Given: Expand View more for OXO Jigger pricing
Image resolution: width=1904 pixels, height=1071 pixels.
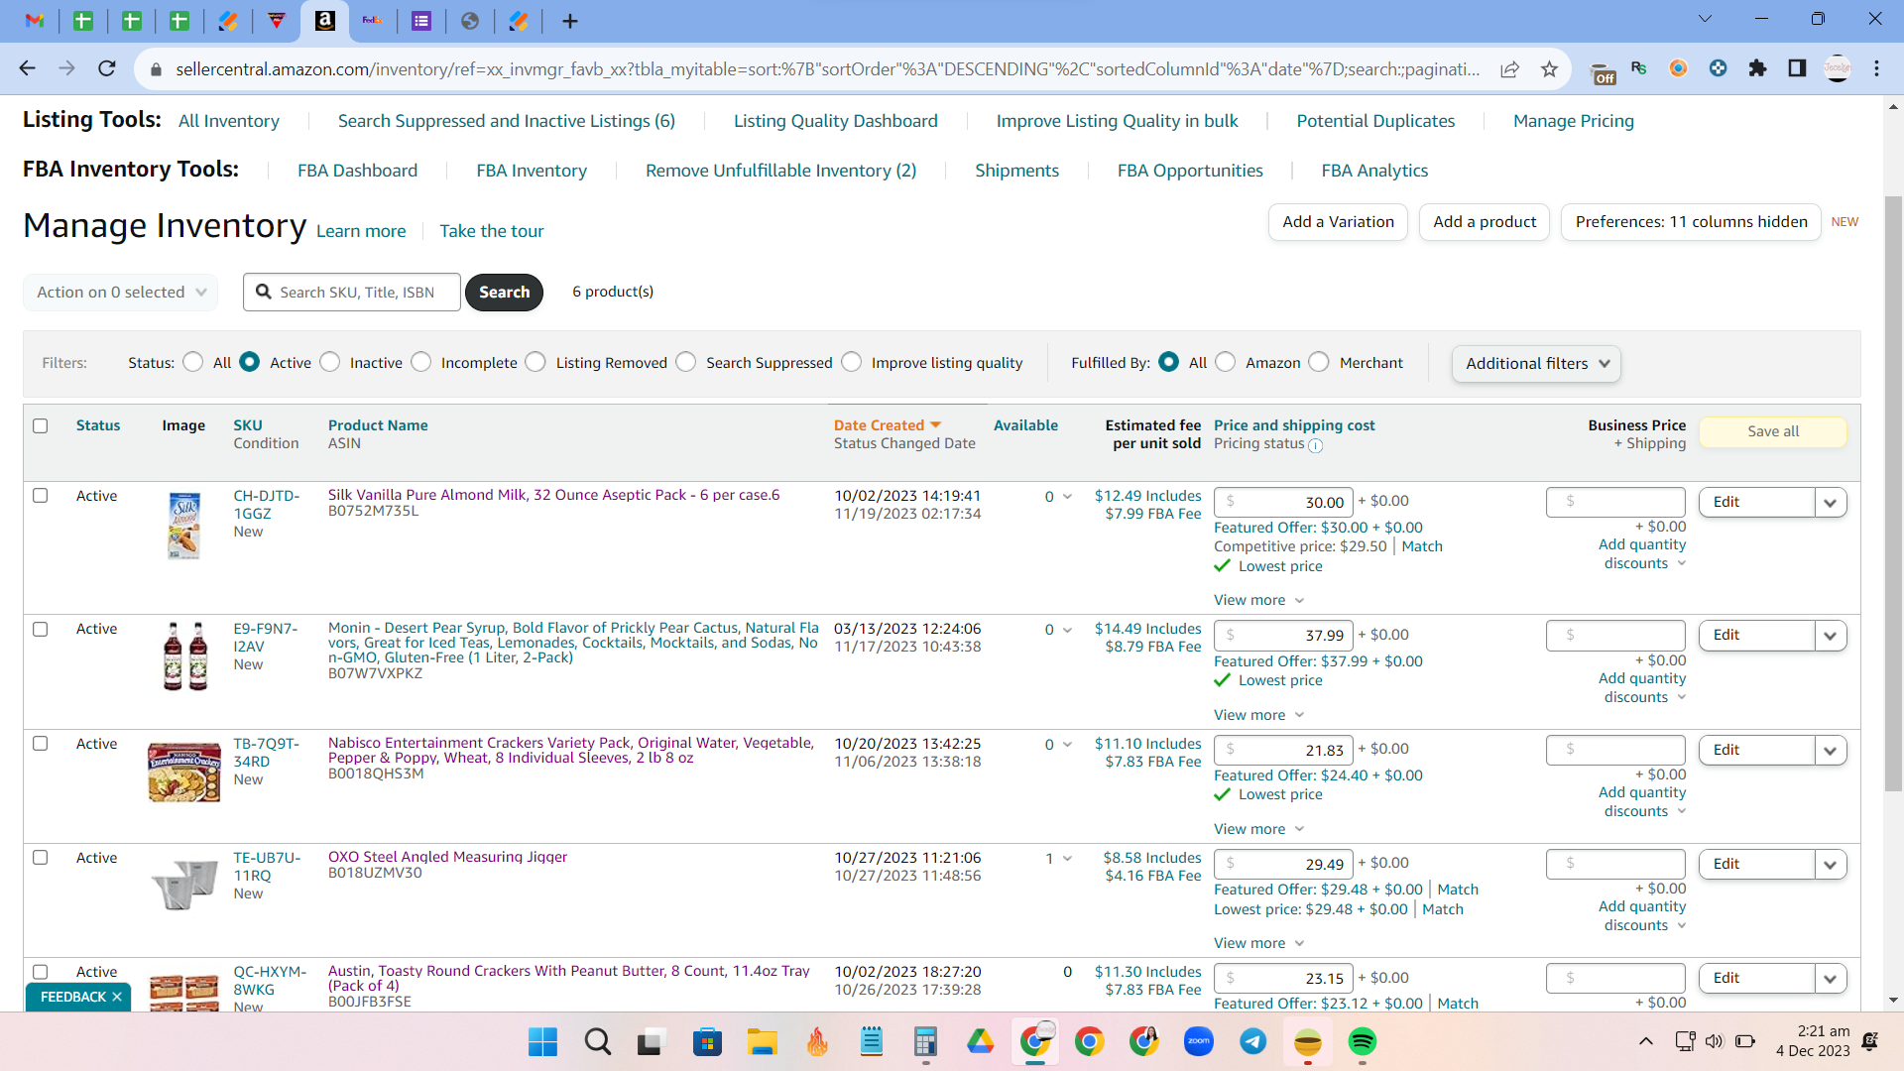Looking at the screenshot, I should coord(1258,943).
